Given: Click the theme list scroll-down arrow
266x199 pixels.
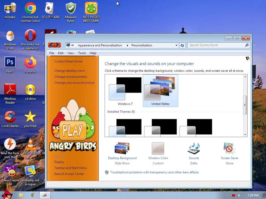Looking at the screenshot, I should 245,135.
